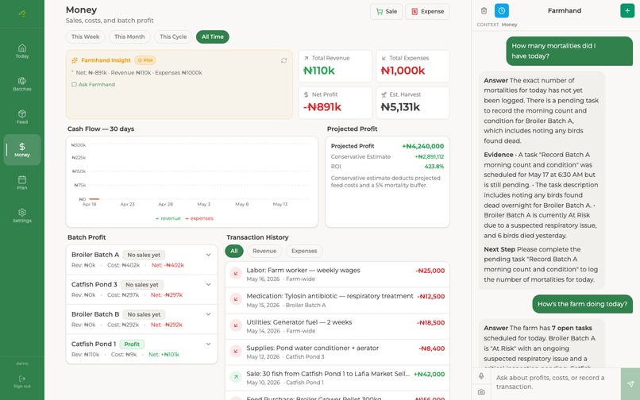This screenshot has width=640, height=400.
Task: Expand the Catfish Pond 3 row
Action: 141,290
